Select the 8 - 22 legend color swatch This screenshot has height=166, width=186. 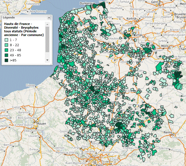point(6,45)
